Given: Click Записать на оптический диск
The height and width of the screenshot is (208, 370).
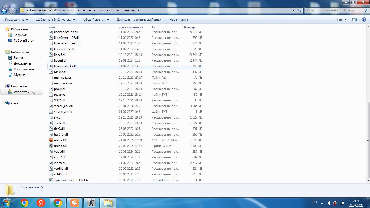Looking at the screenshot, I should [139, 20].
